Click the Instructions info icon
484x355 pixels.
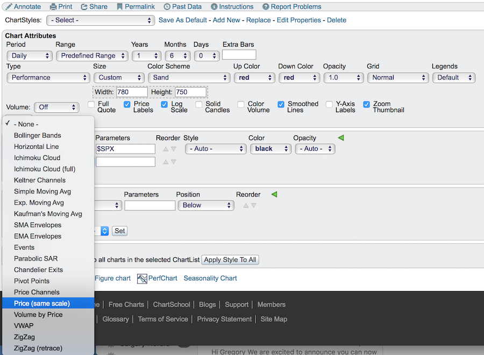[x=214, y=6]
